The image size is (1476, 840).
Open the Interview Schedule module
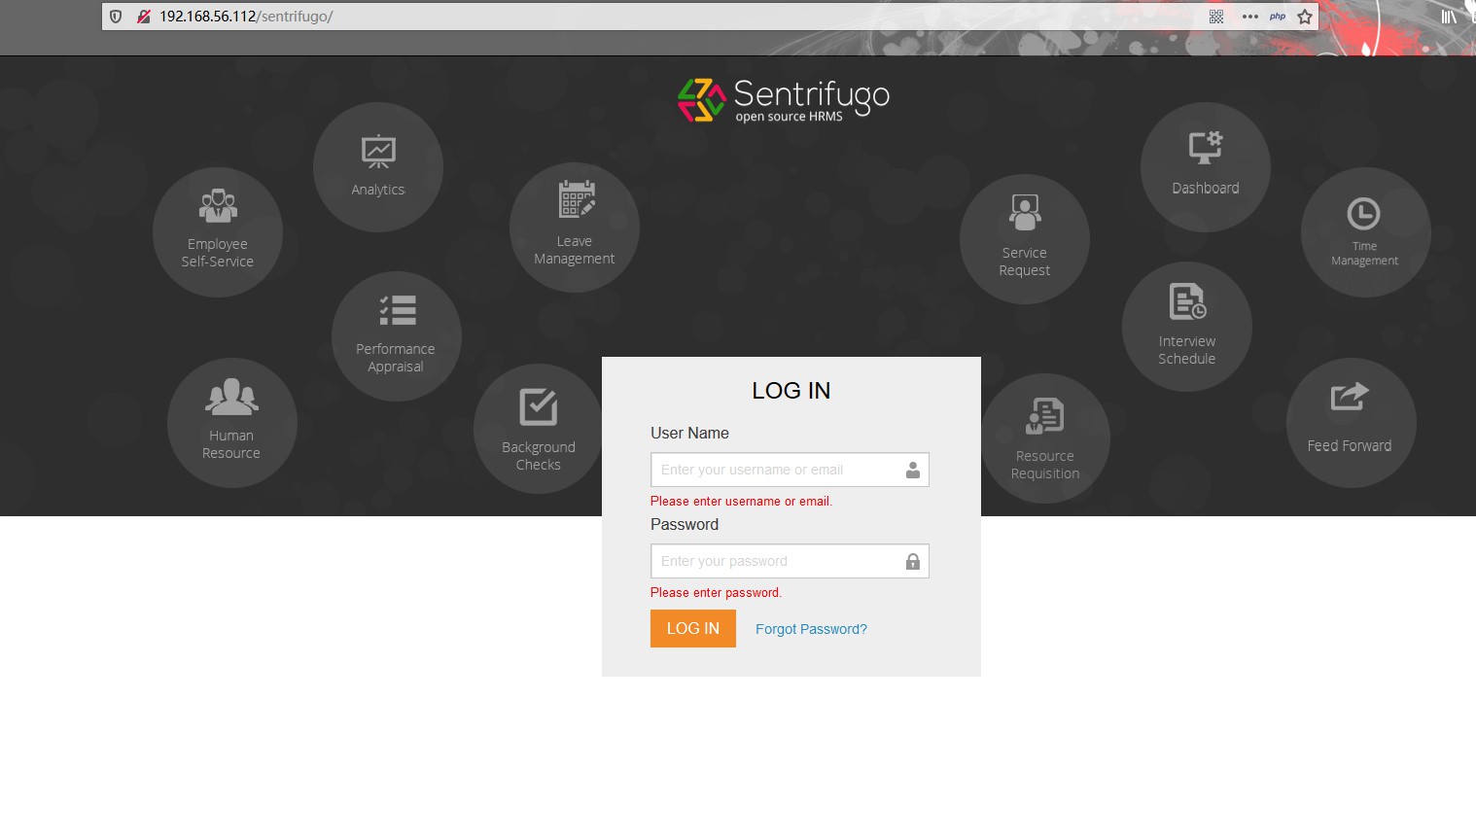tap(1187, 327)
